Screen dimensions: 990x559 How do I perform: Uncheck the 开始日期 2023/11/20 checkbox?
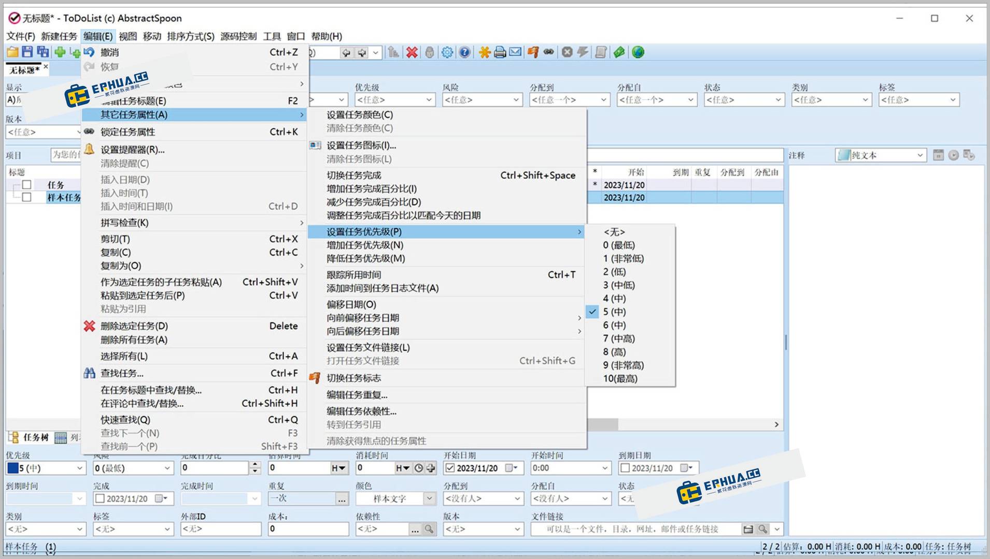(x=450, y=468)
